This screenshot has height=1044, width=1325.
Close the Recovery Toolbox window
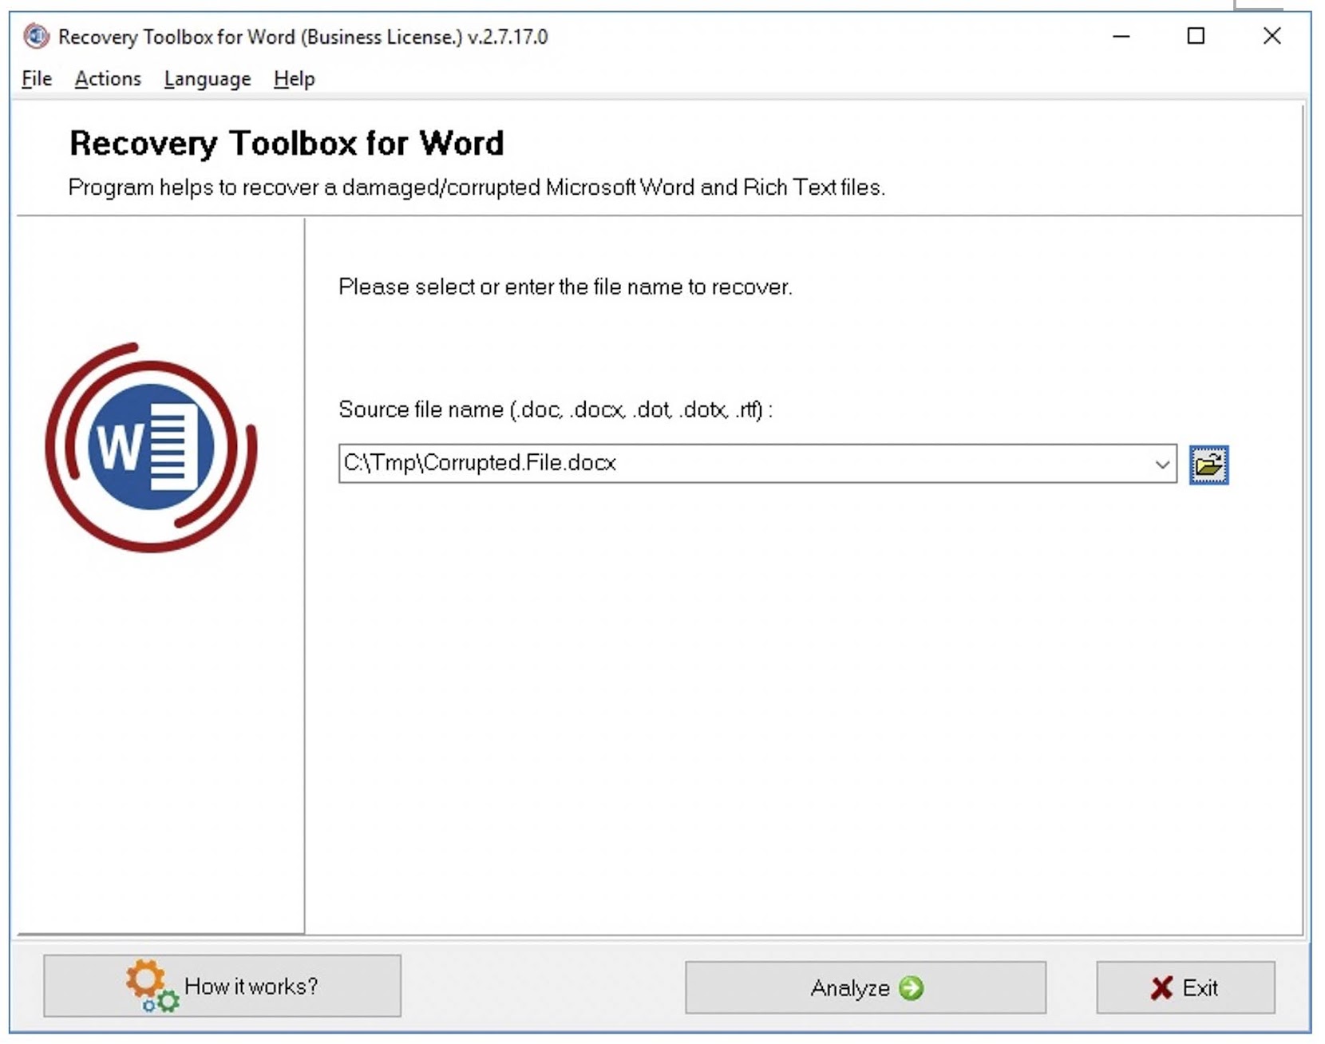[1272, 36]
